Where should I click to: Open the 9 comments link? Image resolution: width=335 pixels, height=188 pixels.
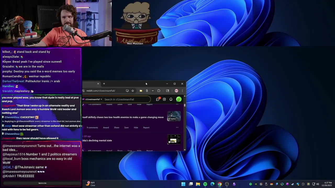pyautogui.click(x=92, y=127)
